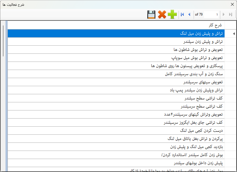
Task: Click the orange X Delete icon
Action: [x=162, y=14]
